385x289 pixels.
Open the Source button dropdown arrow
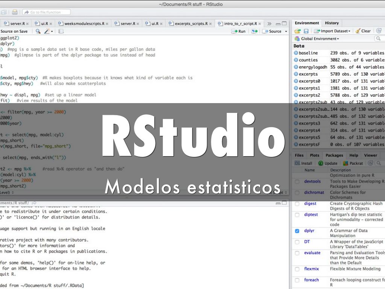point(286,32)
